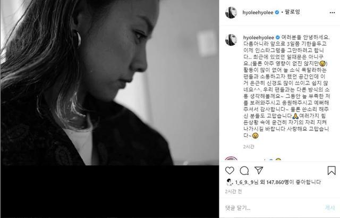
Task: Click the verified badge in the caption
Action: tap(277, 38)
